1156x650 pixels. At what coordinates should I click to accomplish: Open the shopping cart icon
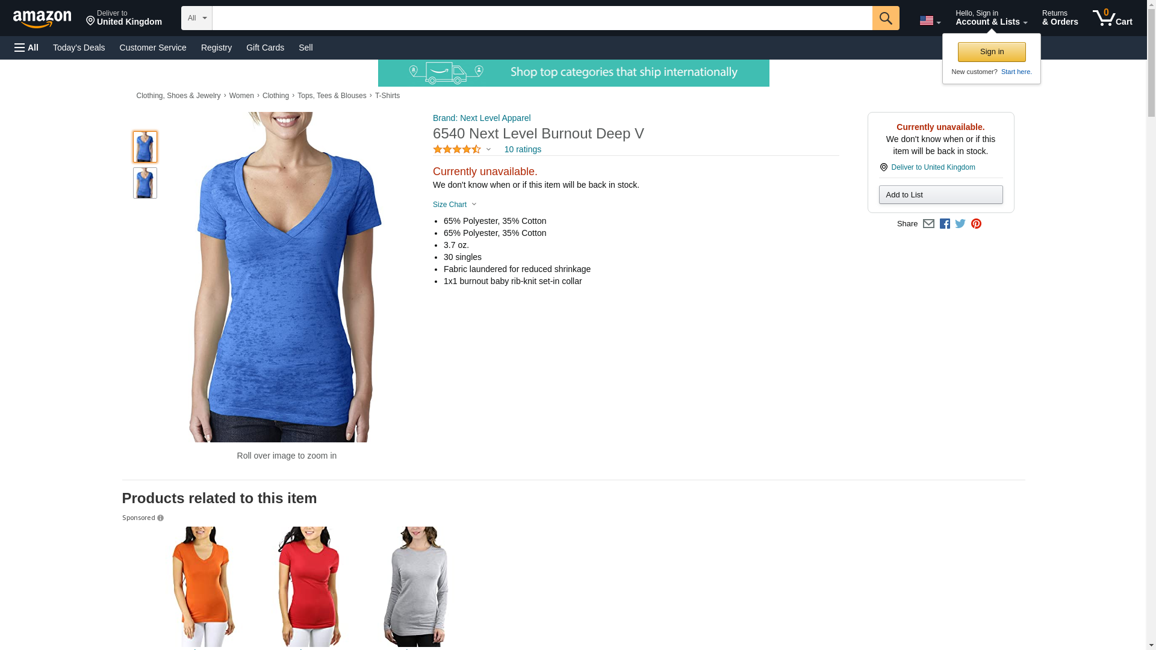point(1112,18)
